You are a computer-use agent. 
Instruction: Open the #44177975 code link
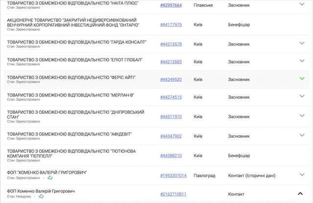coord(171,24)
